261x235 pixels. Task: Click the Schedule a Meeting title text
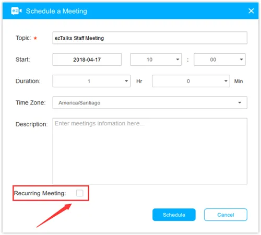[x=56, y=11]
